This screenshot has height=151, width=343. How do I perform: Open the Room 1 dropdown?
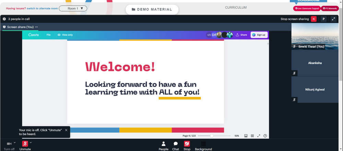(73, 9)
